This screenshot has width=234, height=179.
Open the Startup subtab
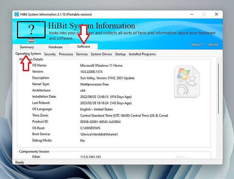(x=120, y=54)
